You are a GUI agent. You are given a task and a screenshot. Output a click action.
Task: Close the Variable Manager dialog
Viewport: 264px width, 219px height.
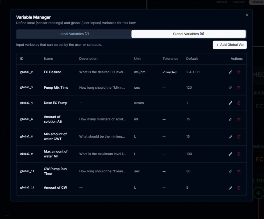[247, 15]
